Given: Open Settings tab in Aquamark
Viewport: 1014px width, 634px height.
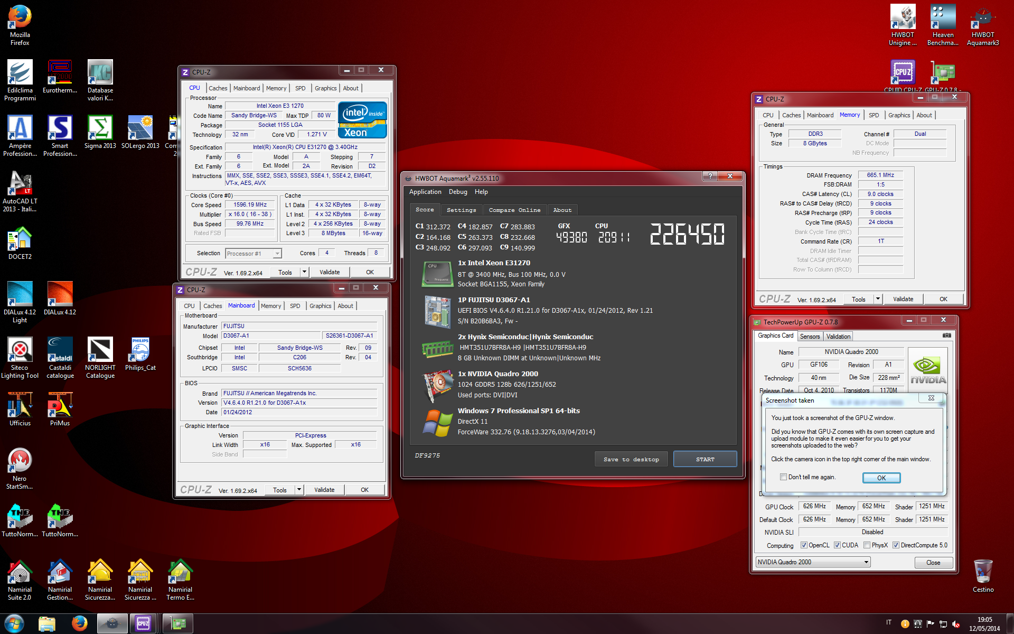Looking at the screenshot, I should pyautogui.click(x=461, y=210).
